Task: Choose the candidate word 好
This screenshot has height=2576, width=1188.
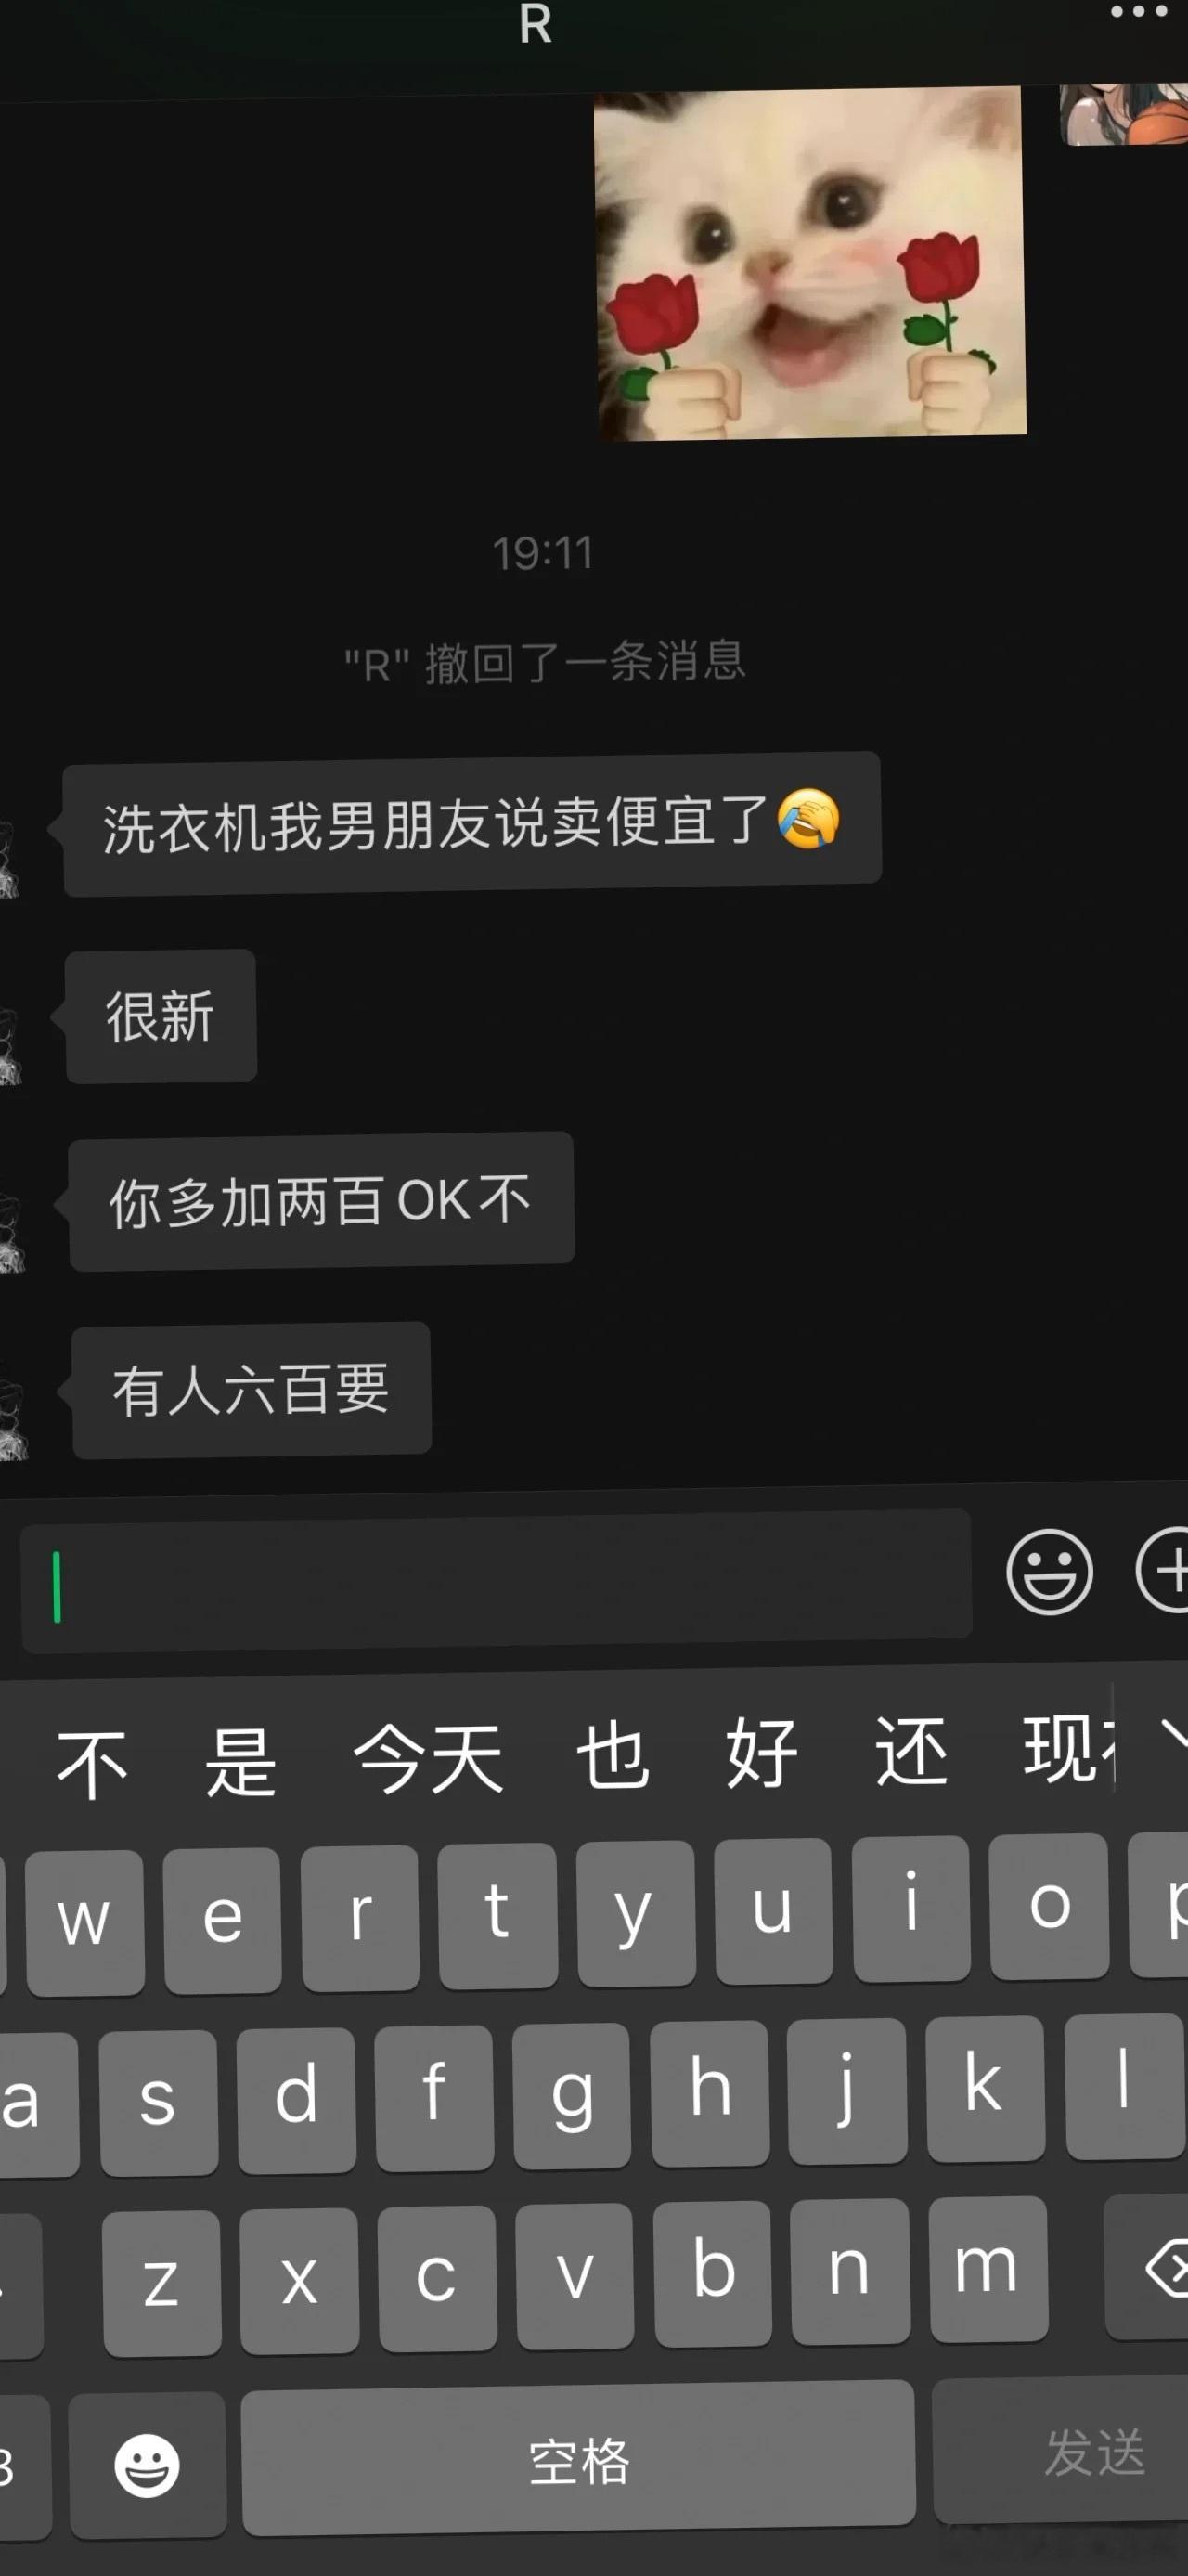Action: (762, 1752)
